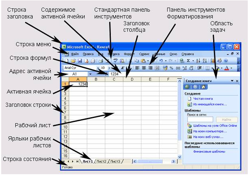Click the Merge and Center icon
The width and height of the screenshot is (249, 175).
point(157,68)
